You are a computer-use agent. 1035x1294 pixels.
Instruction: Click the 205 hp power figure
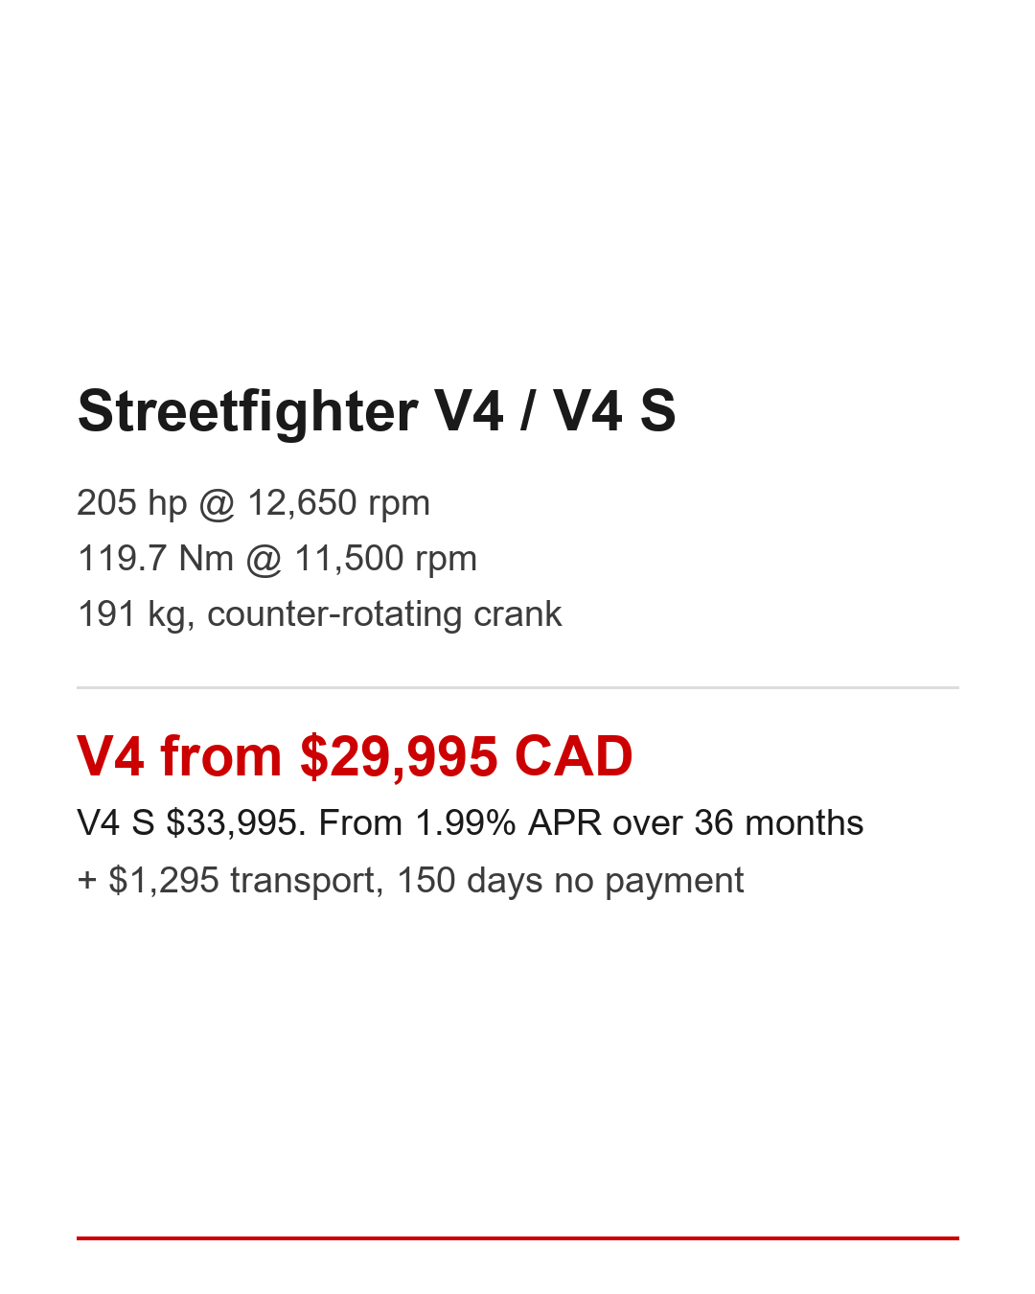131,503
